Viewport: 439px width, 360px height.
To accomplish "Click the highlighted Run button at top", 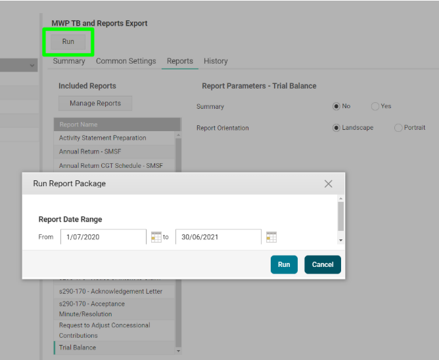I will point(68,41).
